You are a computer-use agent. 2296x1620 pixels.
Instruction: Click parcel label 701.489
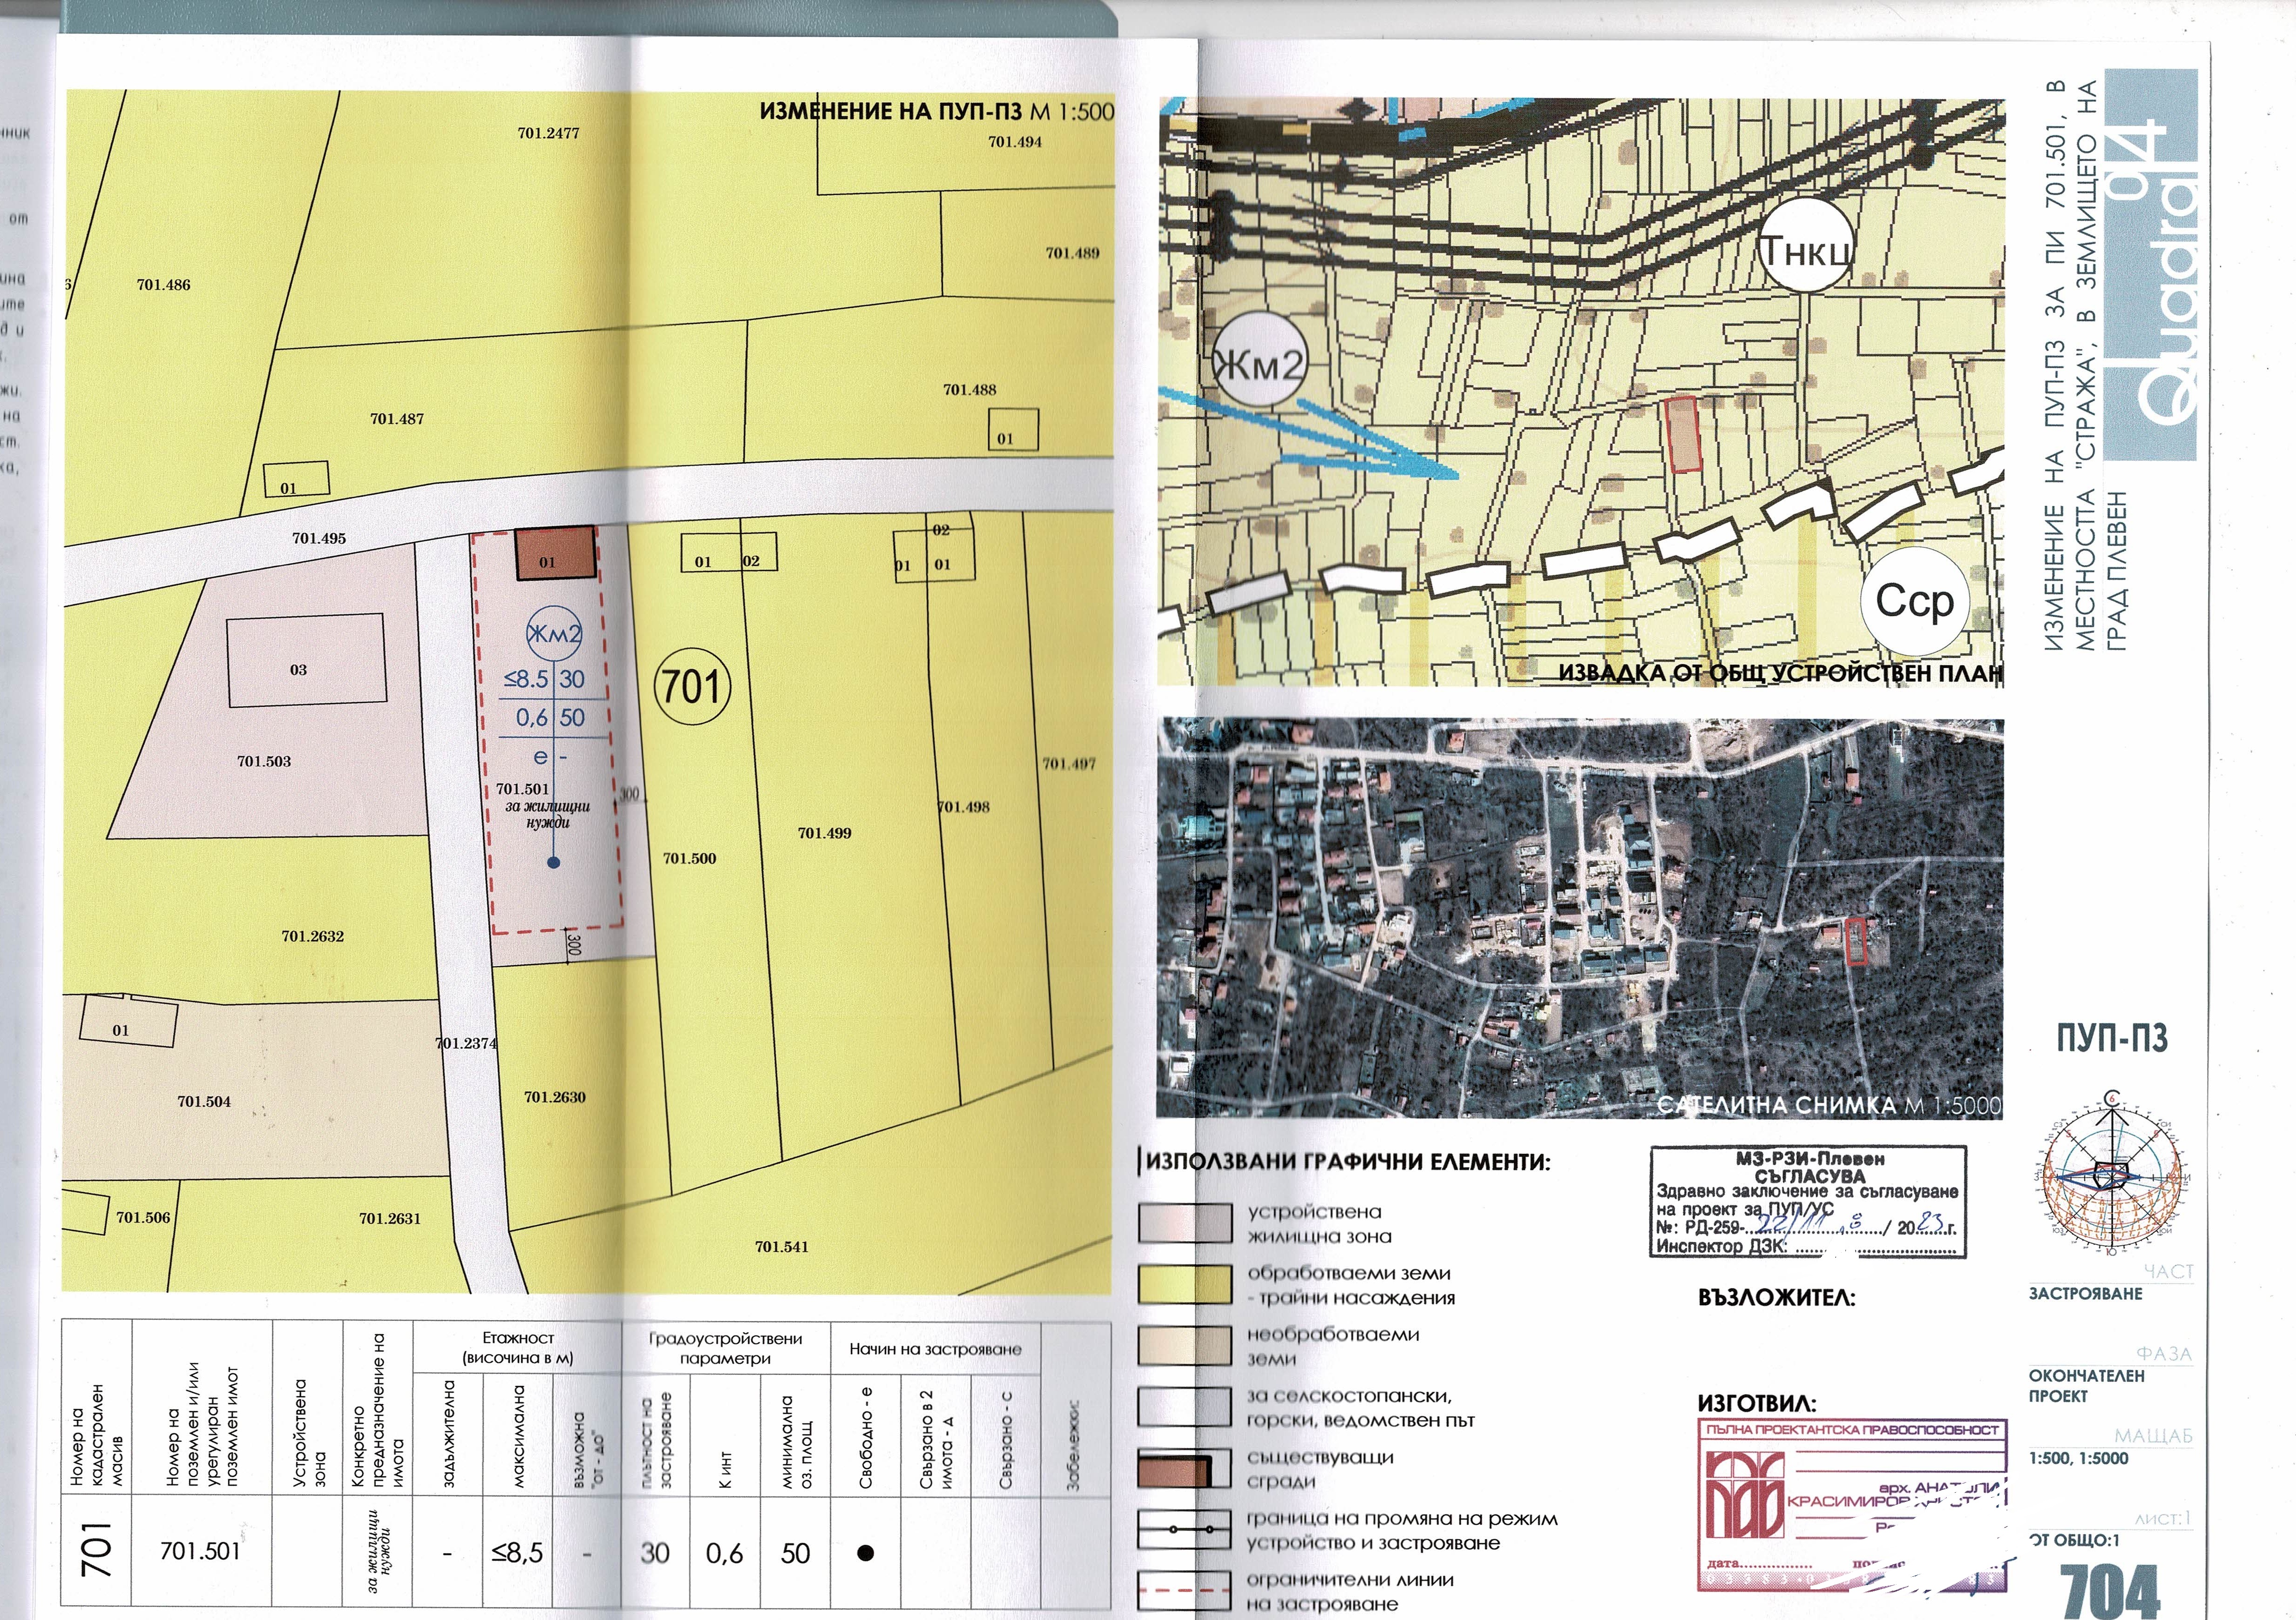coord(1072,253)
